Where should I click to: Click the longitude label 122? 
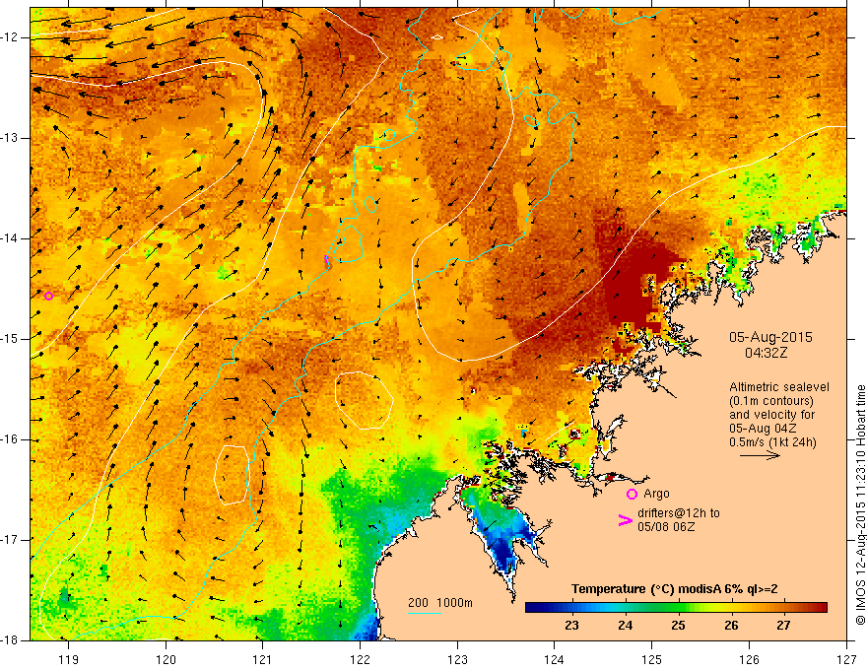pyautogui.click(x=360, y=659)
